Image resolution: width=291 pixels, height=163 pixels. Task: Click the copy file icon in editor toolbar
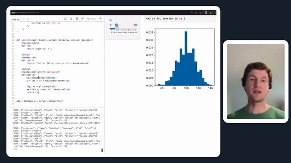pyautogui.click(x=77, y=19)
